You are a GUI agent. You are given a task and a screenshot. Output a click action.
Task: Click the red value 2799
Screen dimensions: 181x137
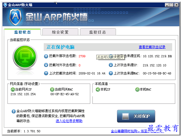82,56
